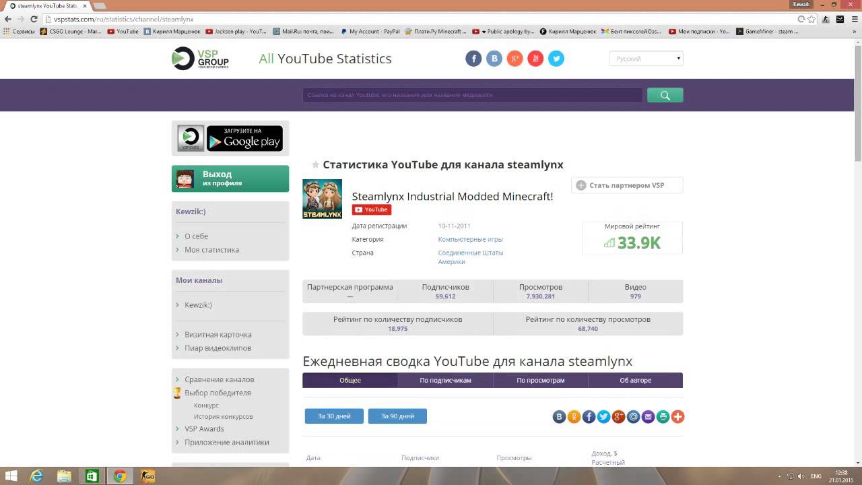Click the 33.9K world ranking value
This screenshot has height=485, width=862.
tap(638, 243)
